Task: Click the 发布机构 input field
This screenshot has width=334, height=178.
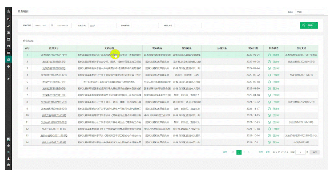Action: [145, 25]
